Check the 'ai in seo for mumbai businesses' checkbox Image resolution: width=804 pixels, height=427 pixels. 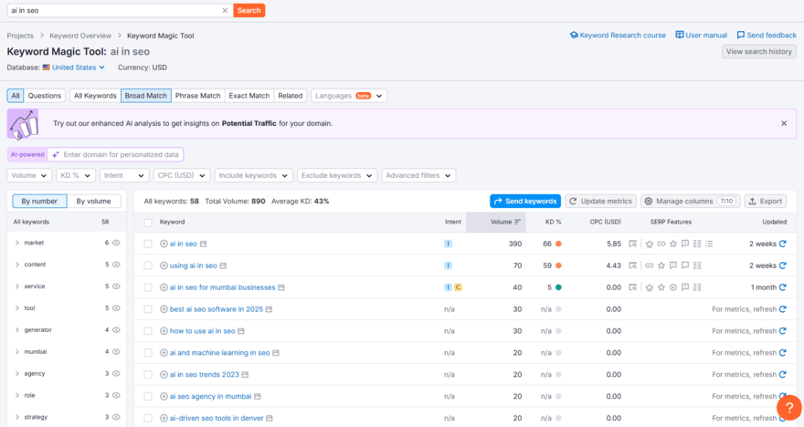148,287
